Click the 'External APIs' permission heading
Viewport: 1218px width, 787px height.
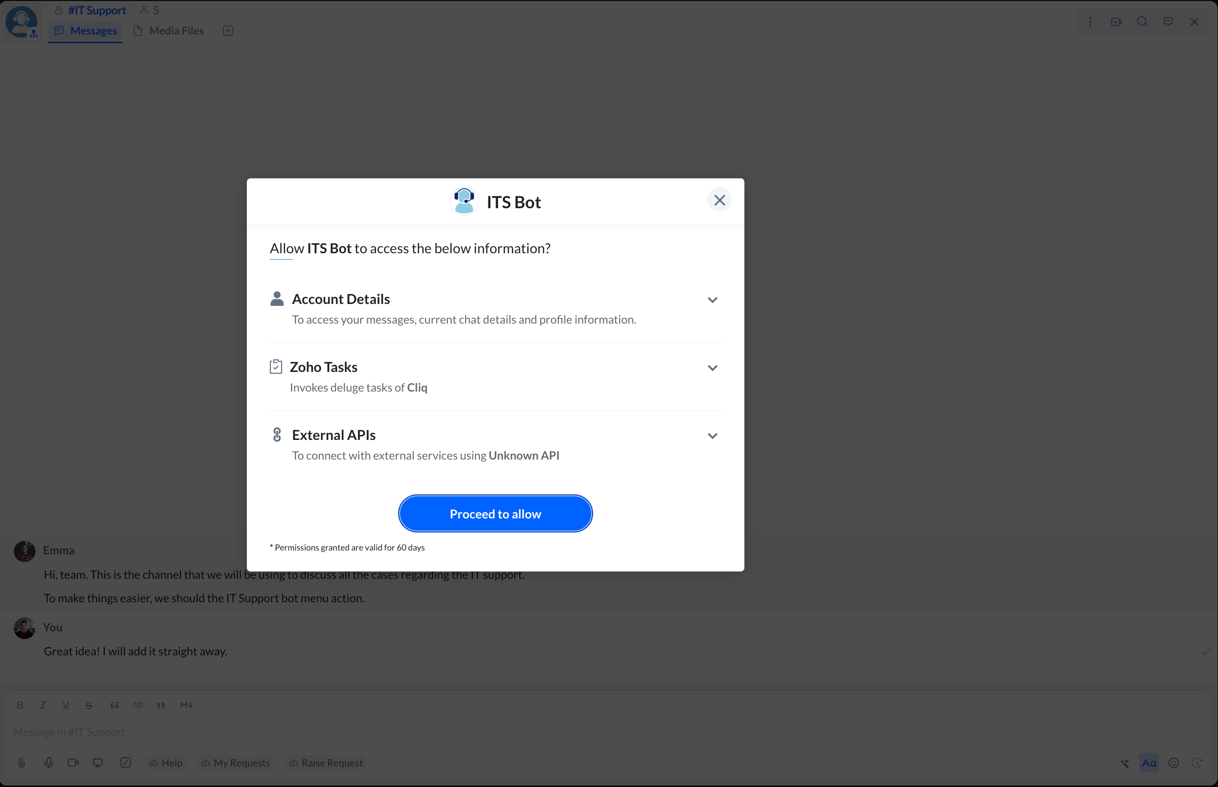pyautogui.click(x=333, y=435)
